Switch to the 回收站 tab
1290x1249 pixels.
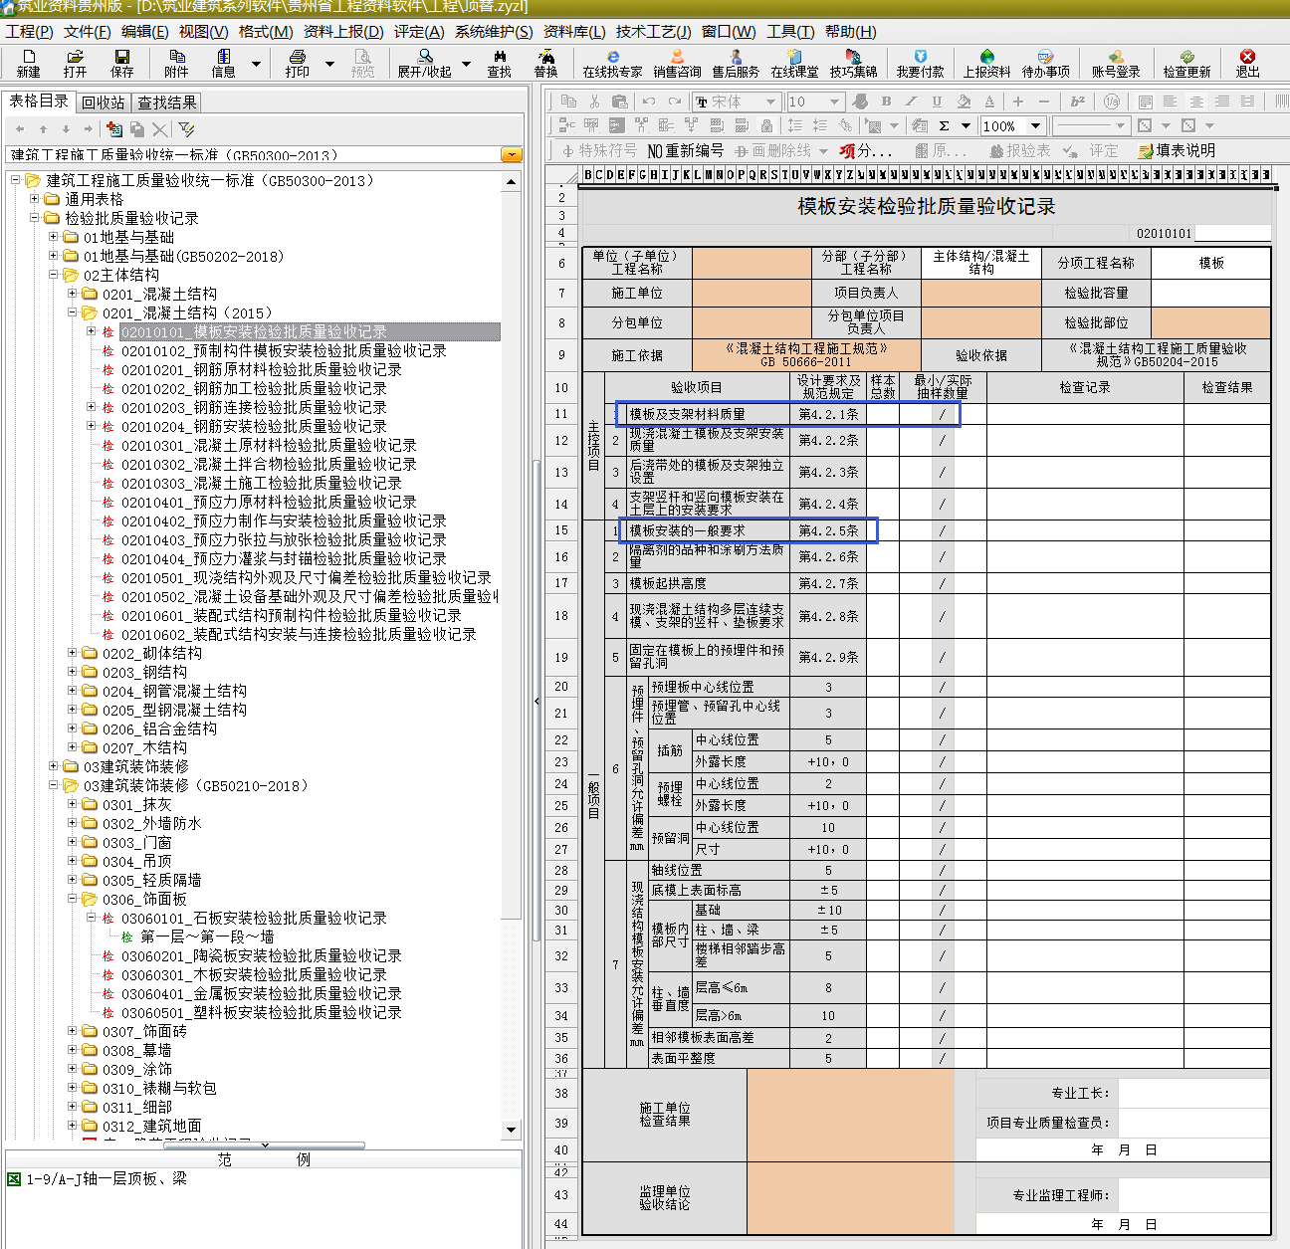[x=104, y=103]
